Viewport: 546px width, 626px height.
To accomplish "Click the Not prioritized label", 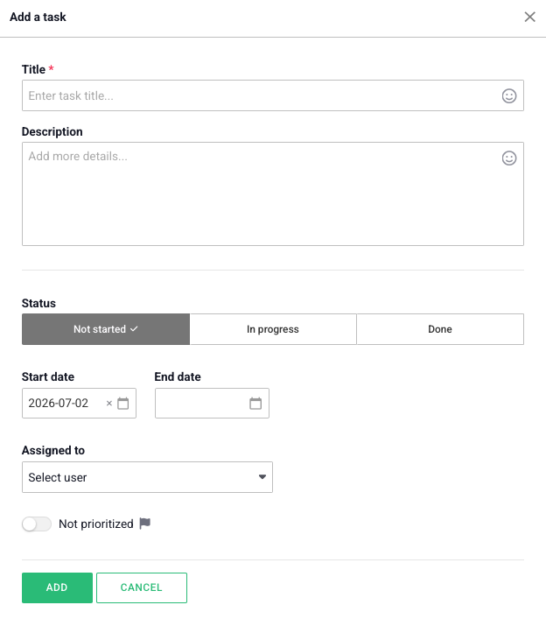I will click(95, 524).
